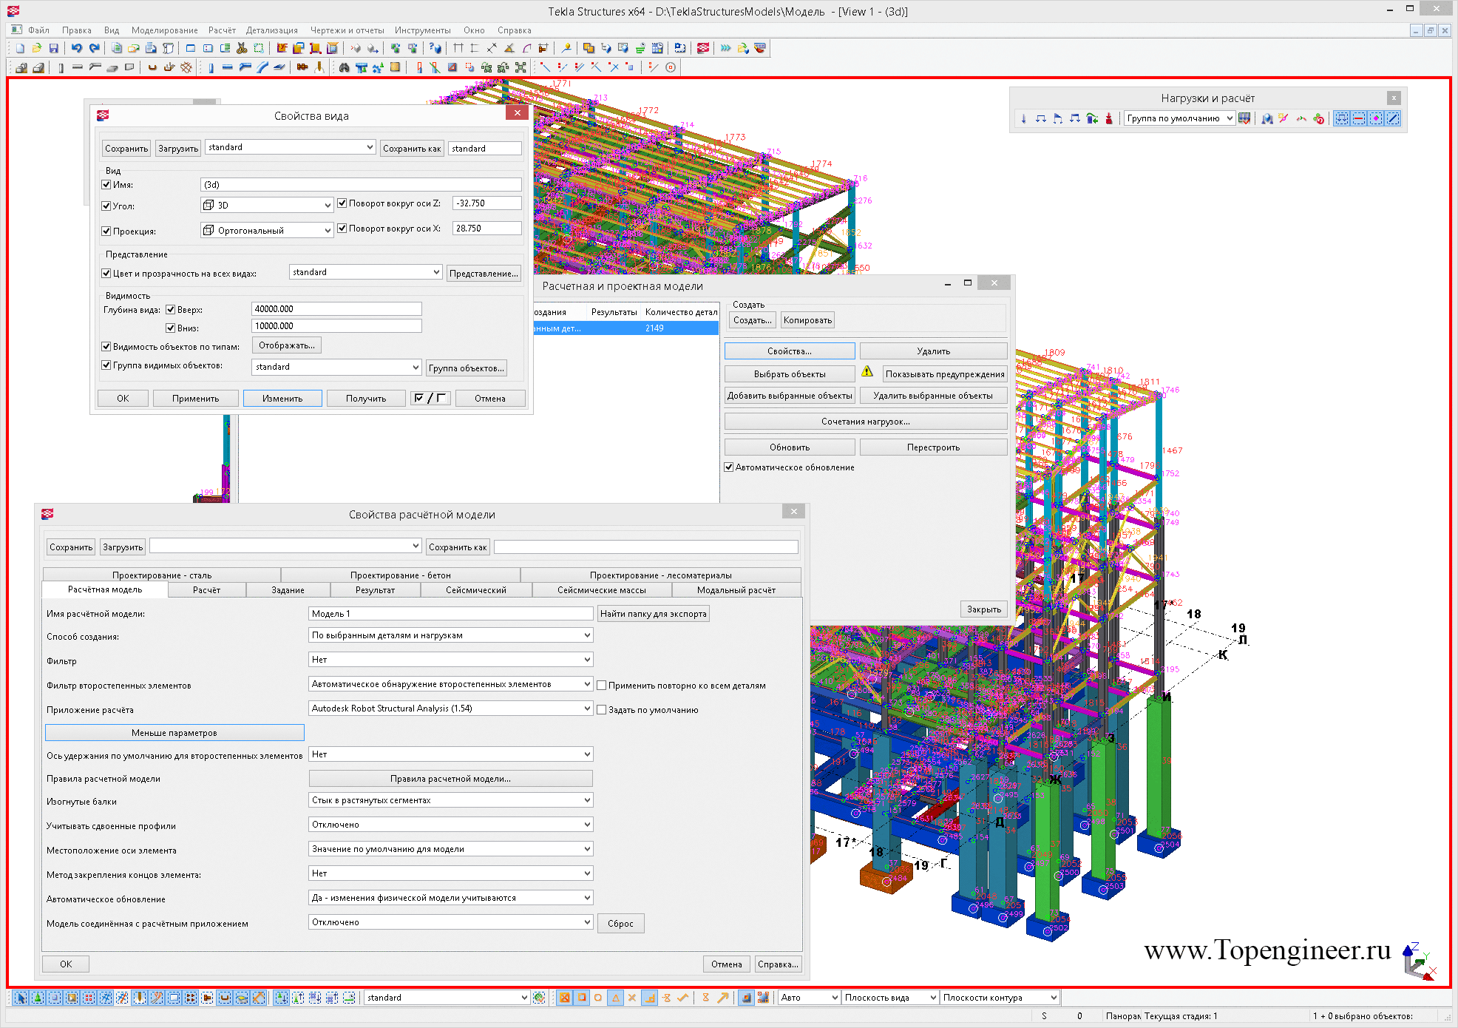Switch to the 'Сейсмический' tab
Image resolution: width=1458 pixels, height=1028 pixels.
pos(475,590)
